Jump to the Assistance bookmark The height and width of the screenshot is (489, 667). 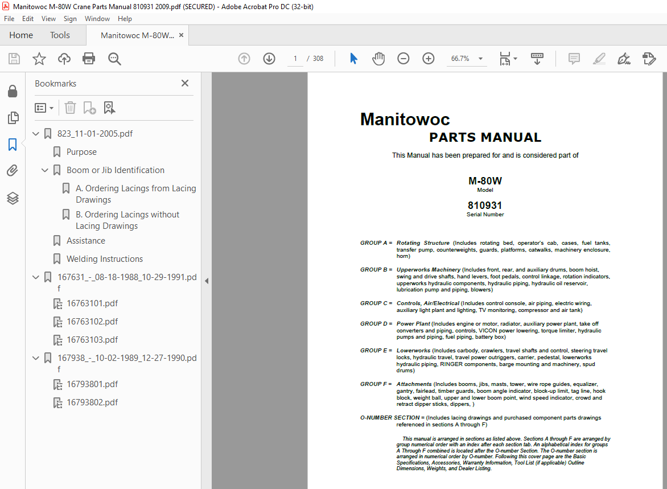[85, 241]
